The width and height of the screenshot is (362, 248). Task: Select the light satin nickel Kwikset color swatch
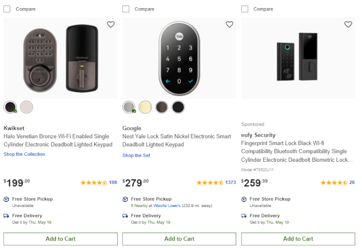point(27,107)
